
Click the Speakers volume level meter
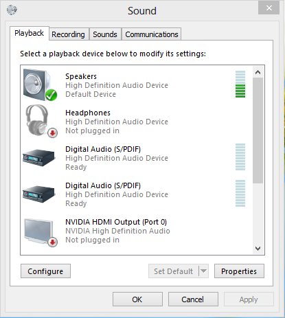(x=240, y=84)
